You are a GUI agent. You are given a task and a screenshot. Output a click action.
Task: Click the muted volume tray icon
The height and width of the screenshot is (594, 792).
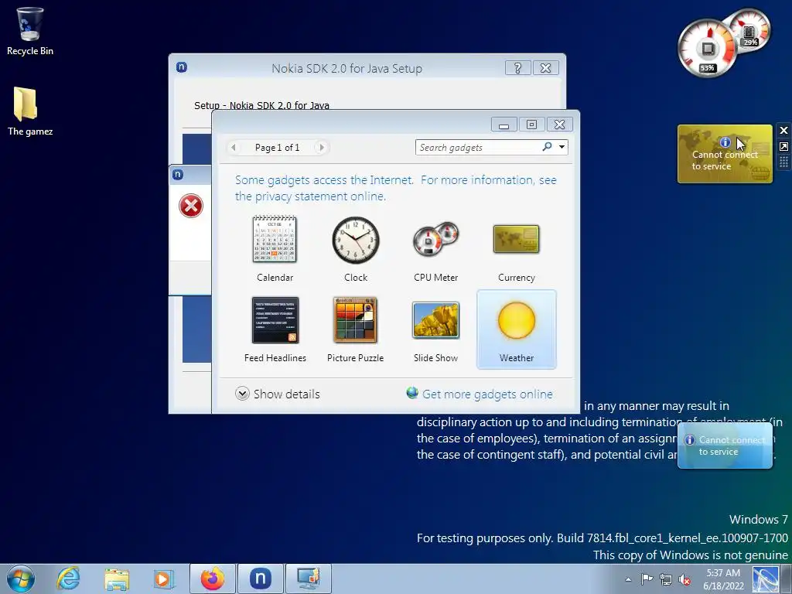[x=684, y=579]
